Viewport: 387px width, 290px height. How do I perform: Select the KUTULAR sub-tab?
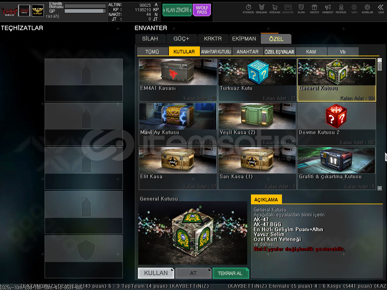[184, 51]
